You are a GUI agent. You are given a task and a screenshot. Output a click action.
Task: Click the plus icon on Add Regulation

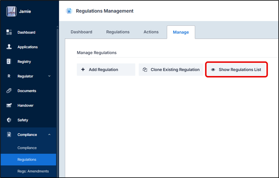click(83, 69)
